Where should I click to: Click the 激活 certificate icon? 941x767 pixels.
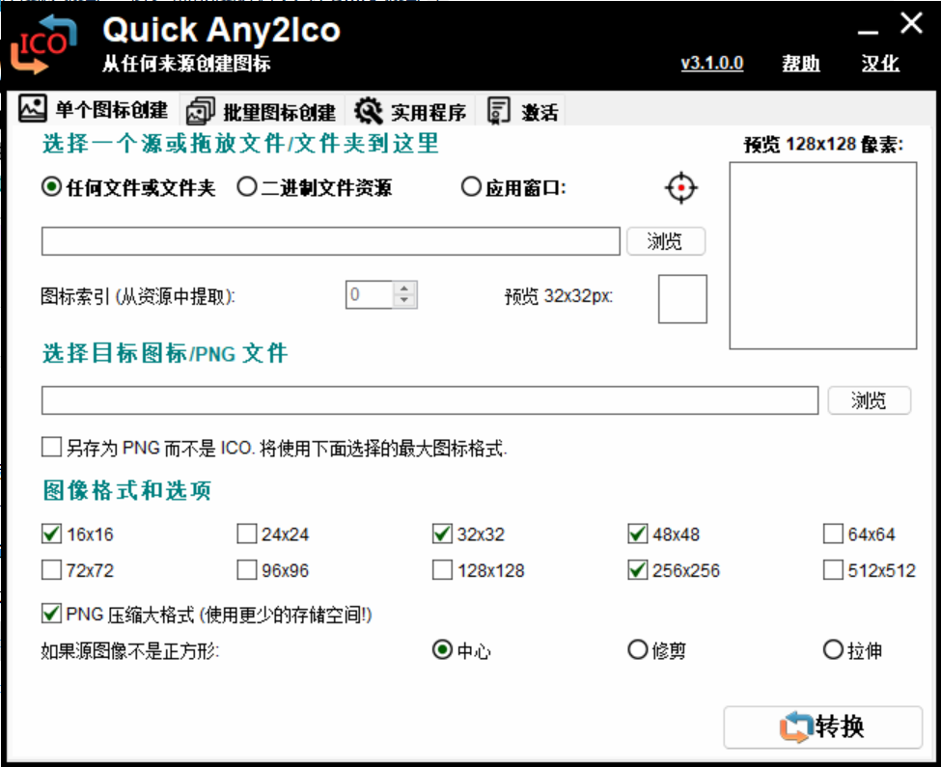point(497,111)
